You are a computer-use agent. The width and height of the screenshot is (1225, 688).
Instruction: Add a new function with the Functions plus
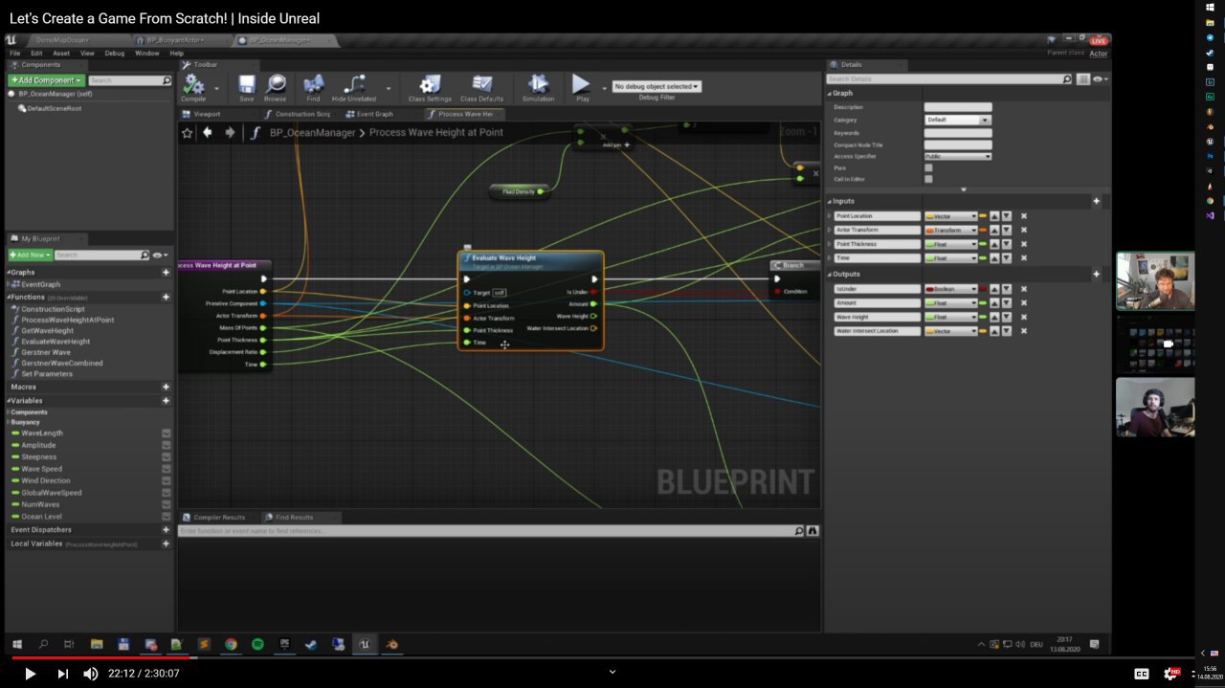166,297
